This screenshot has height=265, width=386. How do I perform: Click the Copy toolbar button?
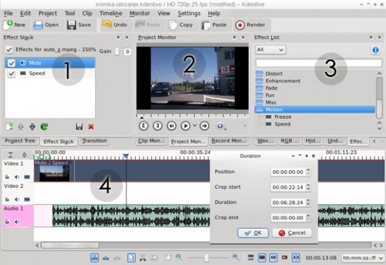click(180, 25)
